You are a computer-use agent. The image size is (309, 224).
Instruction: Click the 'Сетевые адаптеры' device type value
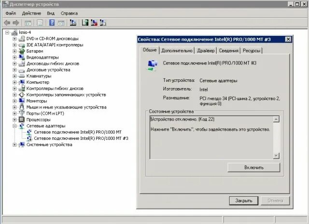tap(218, 81)
